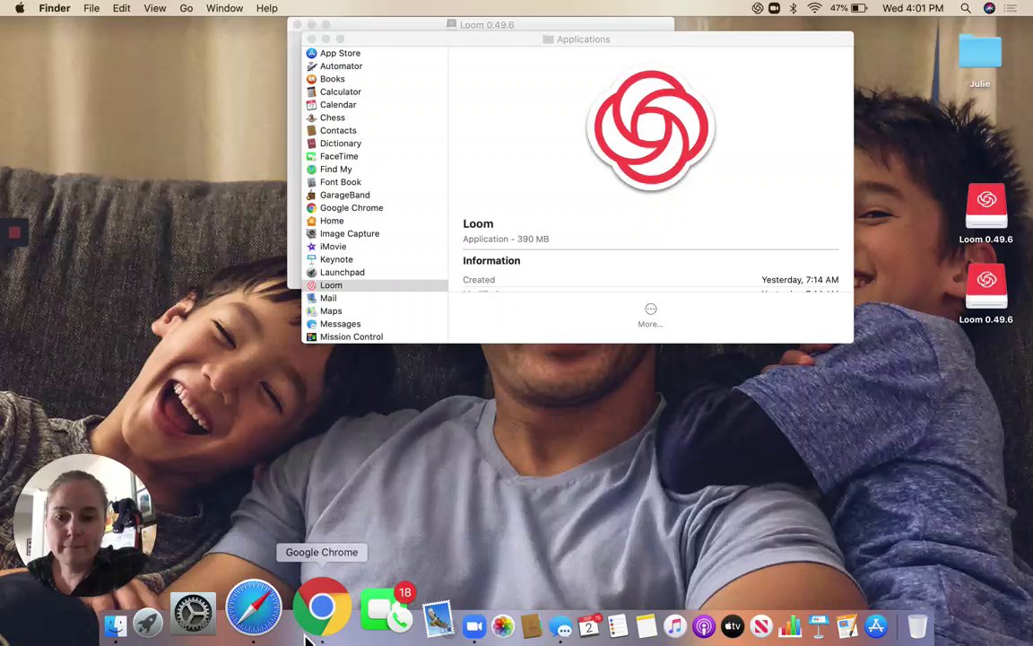Select Find My in the Applications list
The image size is (1033, 646).
(x=375, y=170)
